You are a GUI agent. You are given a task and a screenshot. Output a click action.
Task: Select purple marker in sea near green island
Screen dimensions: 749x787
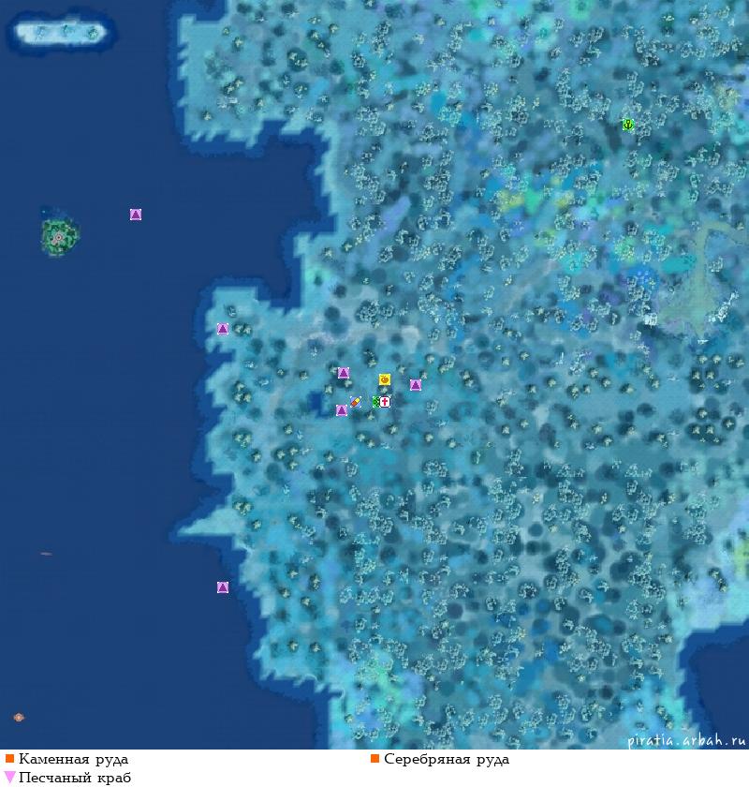[136, 215]
